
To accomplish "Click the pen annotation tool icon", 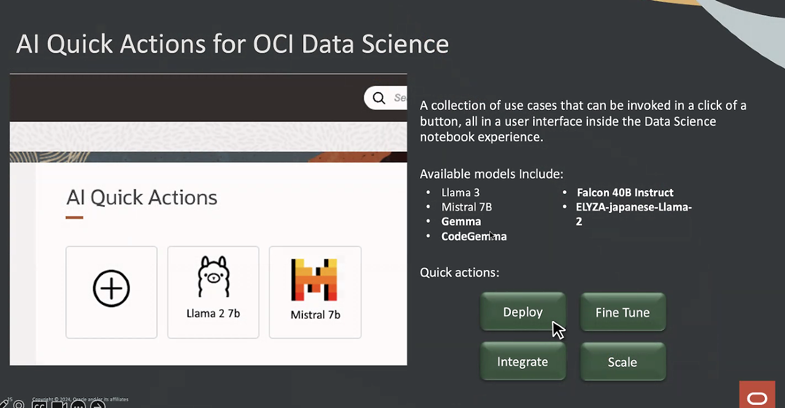I will (x=3, y=404).
